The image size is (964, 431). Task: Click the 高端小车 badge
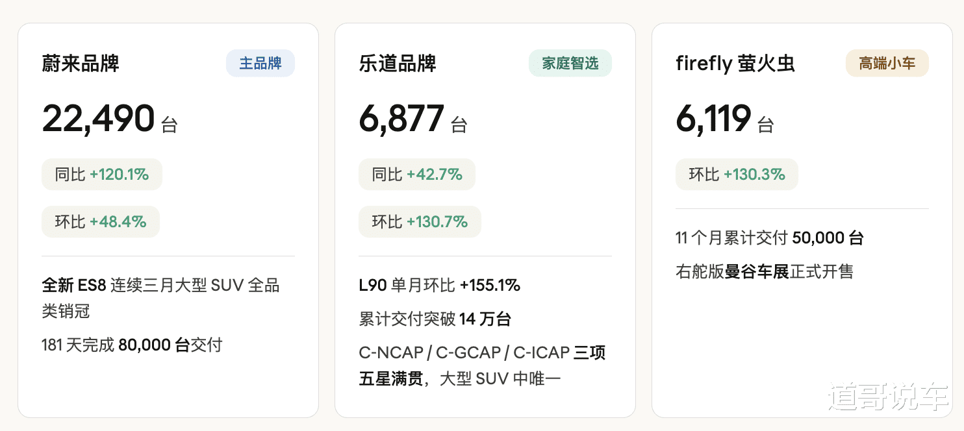pos(887,64)
